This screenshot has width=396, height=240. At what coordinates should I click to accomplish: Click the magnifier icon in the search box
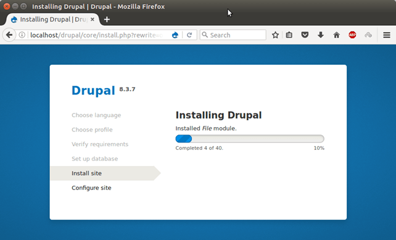[205, 35]
